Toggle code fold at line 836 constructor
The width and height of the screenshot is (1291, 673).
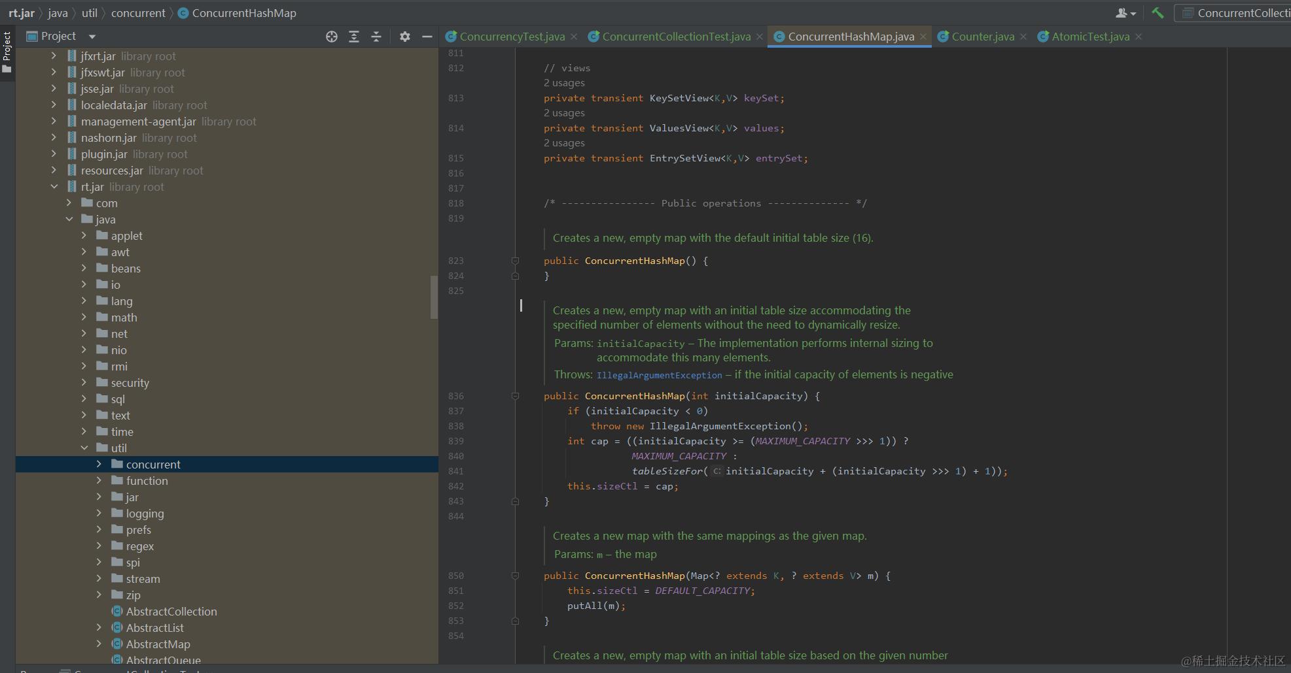click(x=515, y=396)
